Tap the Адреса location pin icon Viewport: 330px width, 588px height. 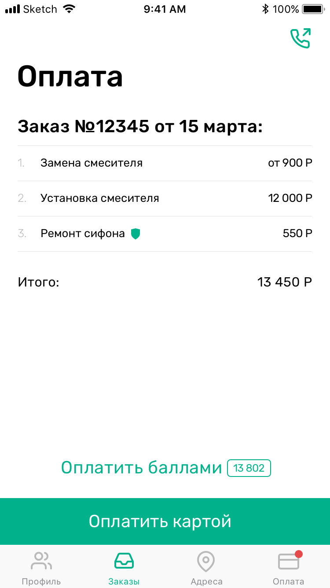(x=206, y=561)
